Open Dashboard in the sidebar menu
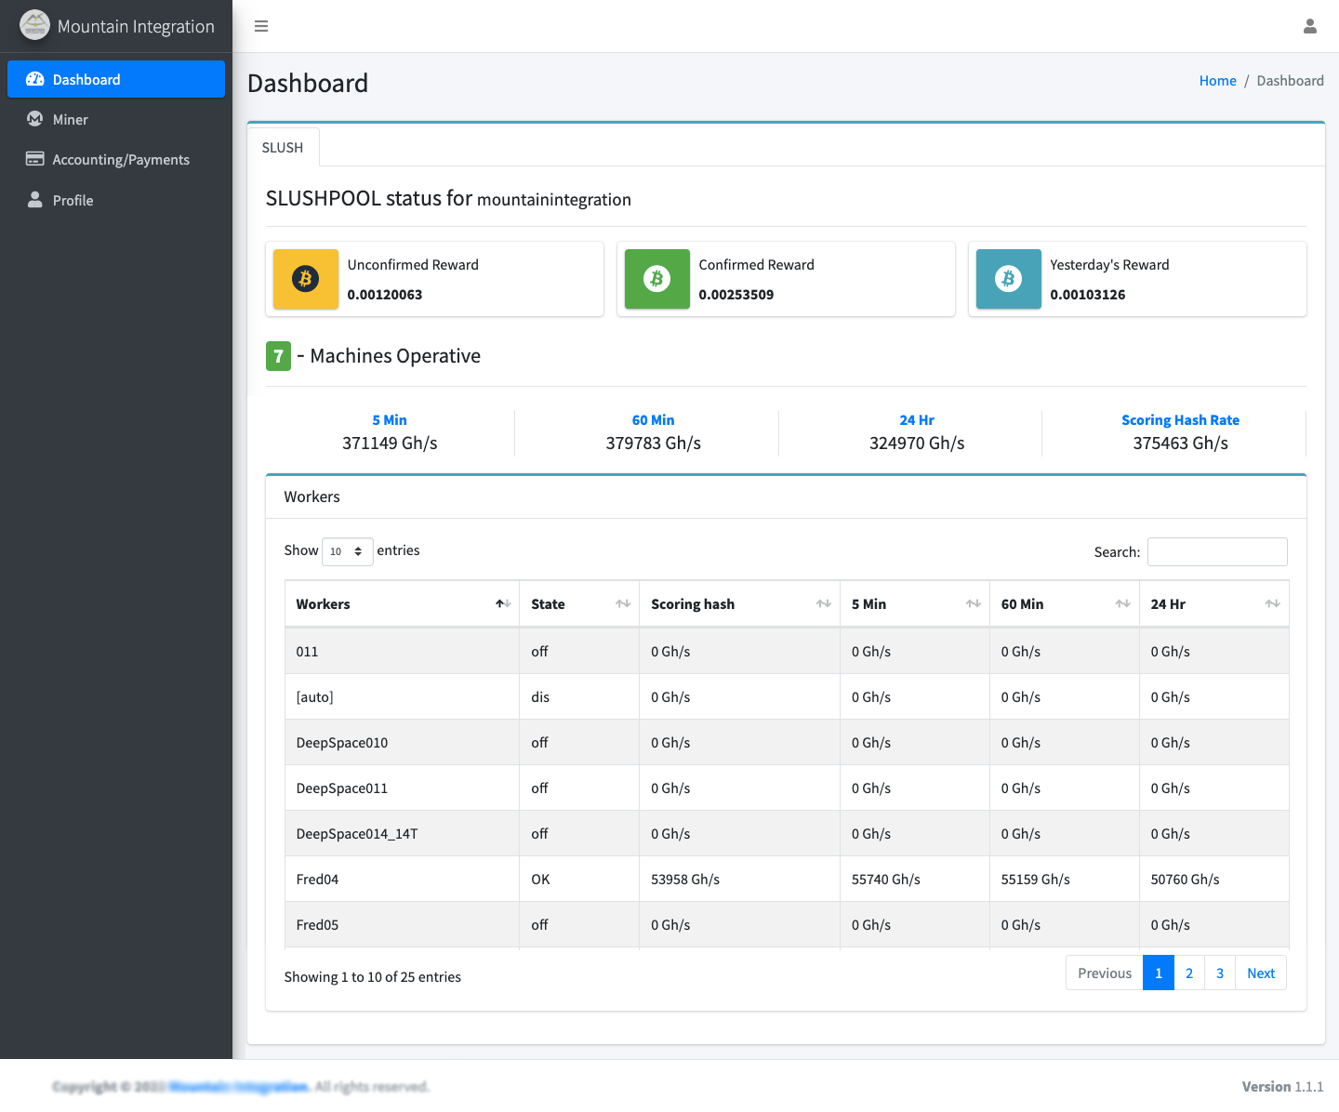The height and width of the screenshot is (1112, 1339). [116, 79]
